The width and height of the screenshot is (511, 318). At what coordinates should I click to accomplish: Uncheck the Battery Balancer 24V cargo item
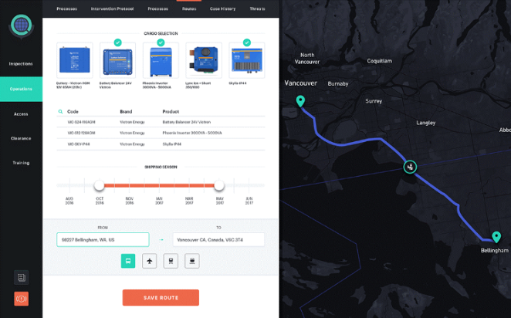(117, 42)
